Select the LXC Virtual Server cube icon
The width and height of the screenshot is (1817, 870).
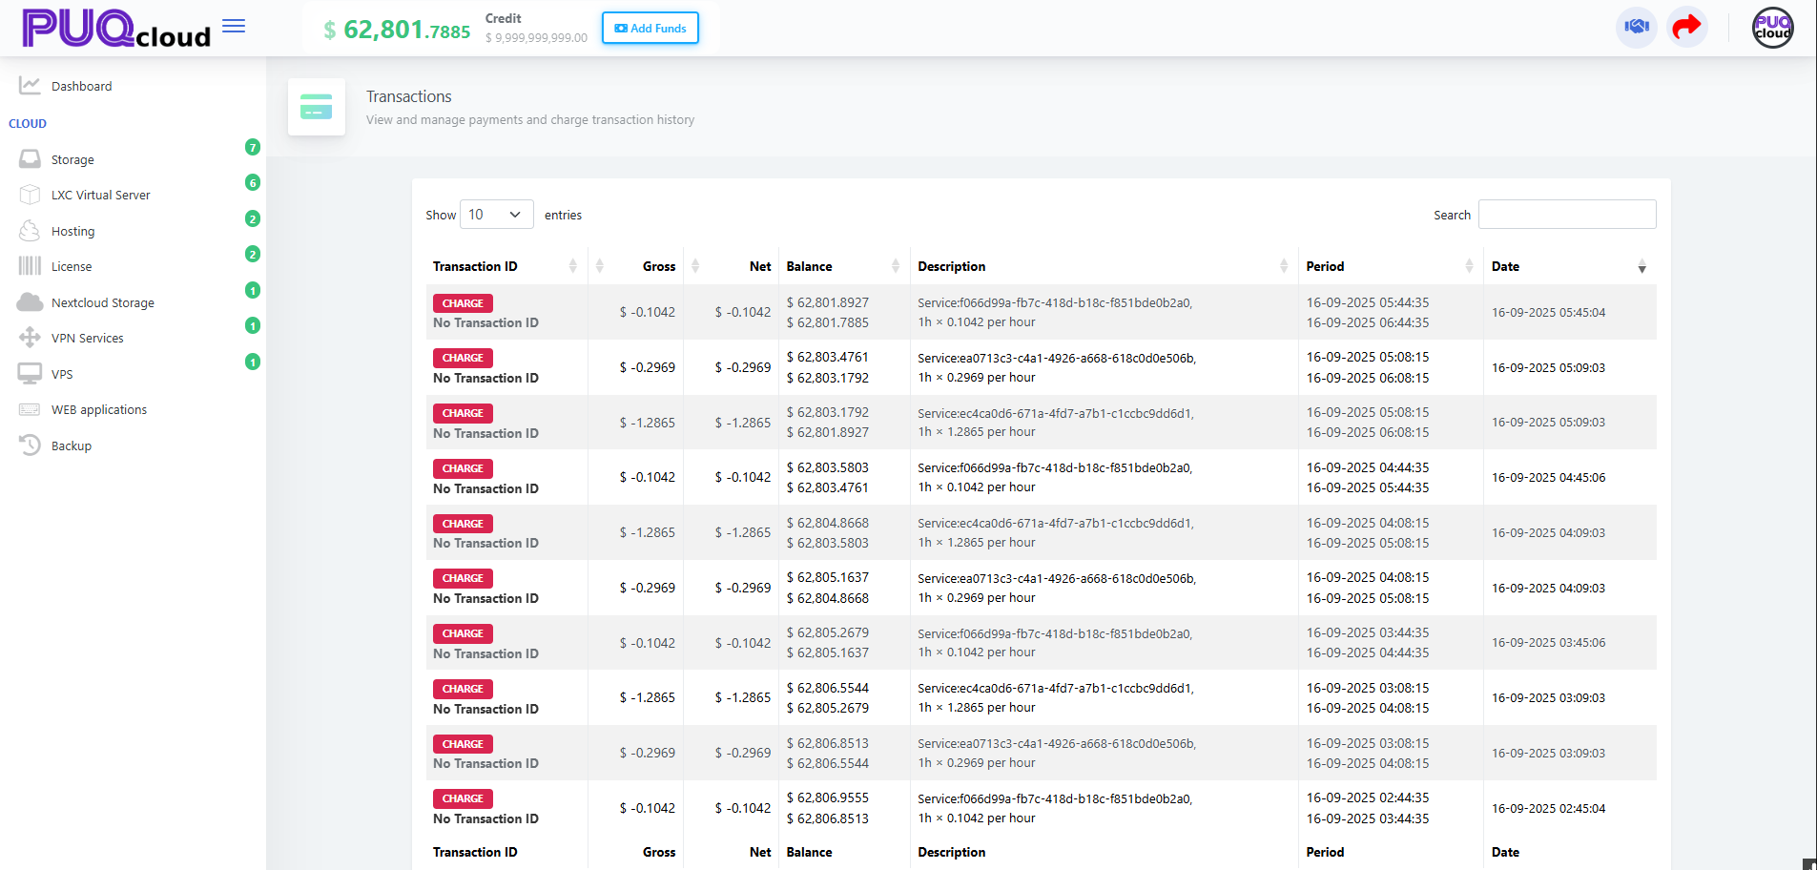pyautogui.click(x=30, y=195)
